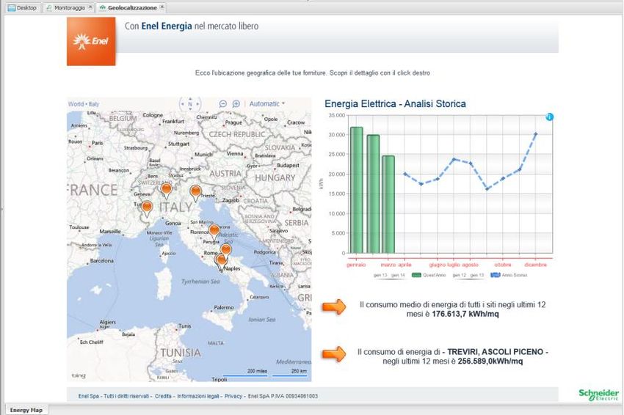Click the World breadcrumb on the map

click(76, 104)
